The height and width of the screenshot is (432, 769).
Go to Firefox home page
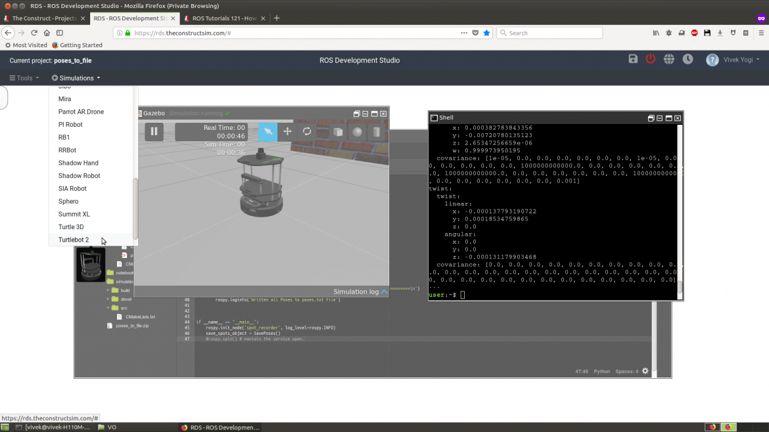pyautogui.click(x=47, y=33)
